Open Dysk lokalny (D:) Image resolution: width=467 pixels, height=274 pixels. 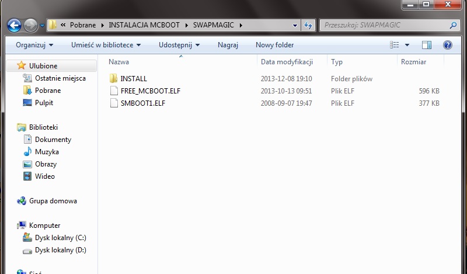tap(61, 250)
